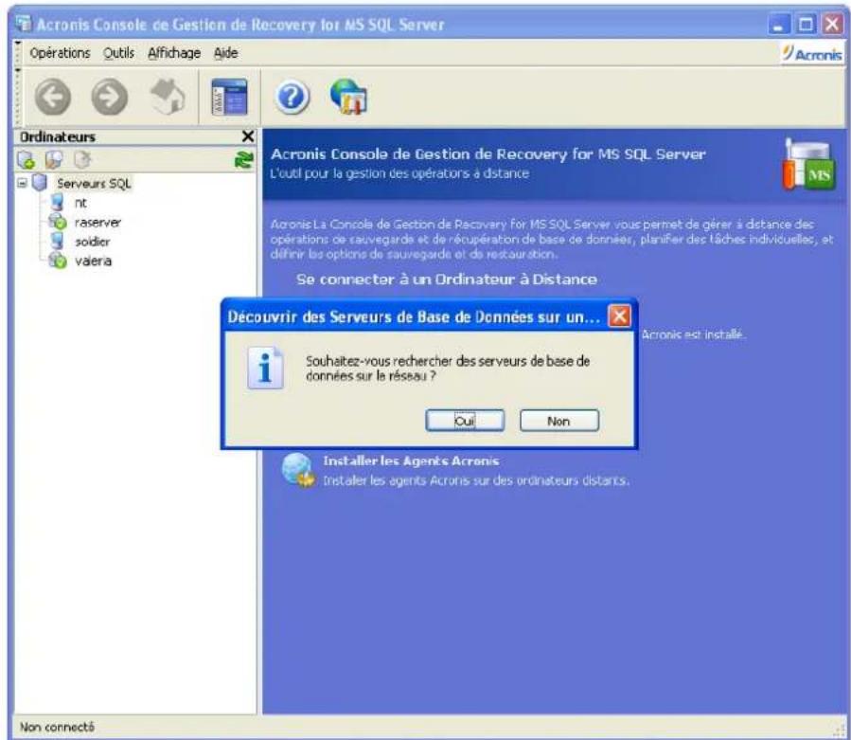Open Help with the question mark icon
851x740 pixels.
coord(292,98)
